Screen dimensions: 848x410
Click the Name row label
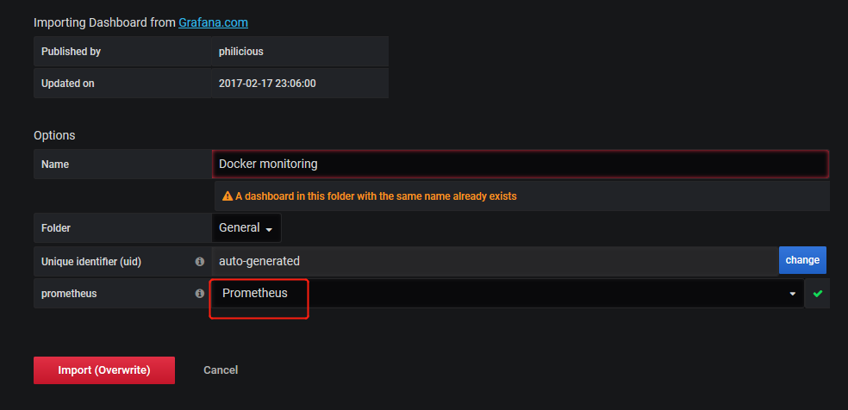pyautogui.click(x=55, y=164)
